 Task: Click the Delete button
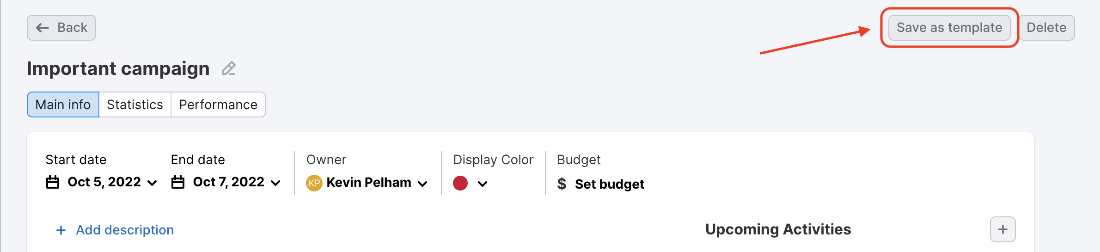point(1046,28)
